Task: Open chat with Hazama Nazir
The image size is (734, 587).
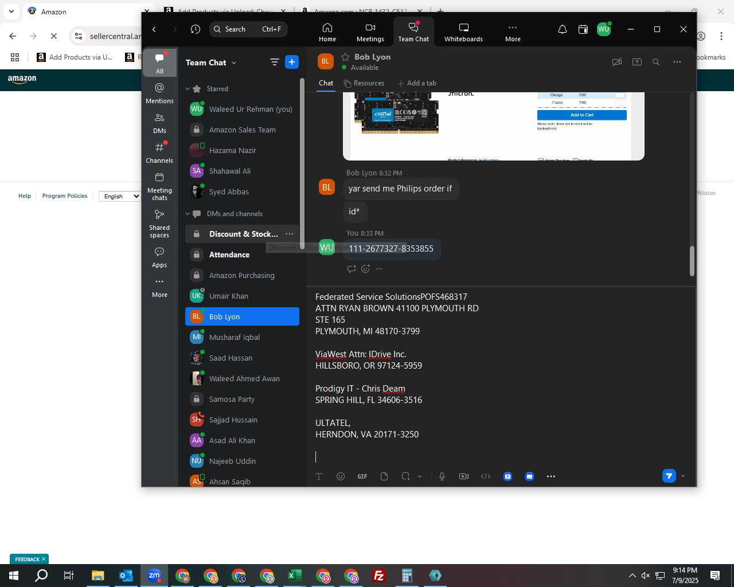Action: [x=242, y=150]
